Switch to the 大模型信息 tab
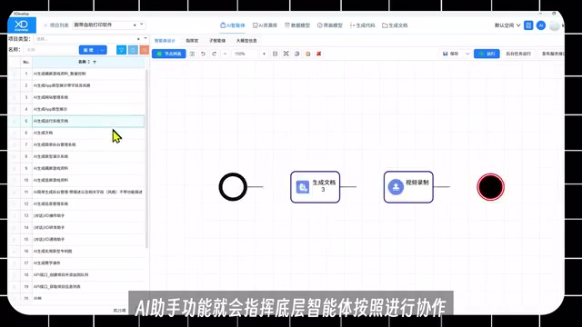The width and height of the screenshot is (582, 327). tap(246, 40)
